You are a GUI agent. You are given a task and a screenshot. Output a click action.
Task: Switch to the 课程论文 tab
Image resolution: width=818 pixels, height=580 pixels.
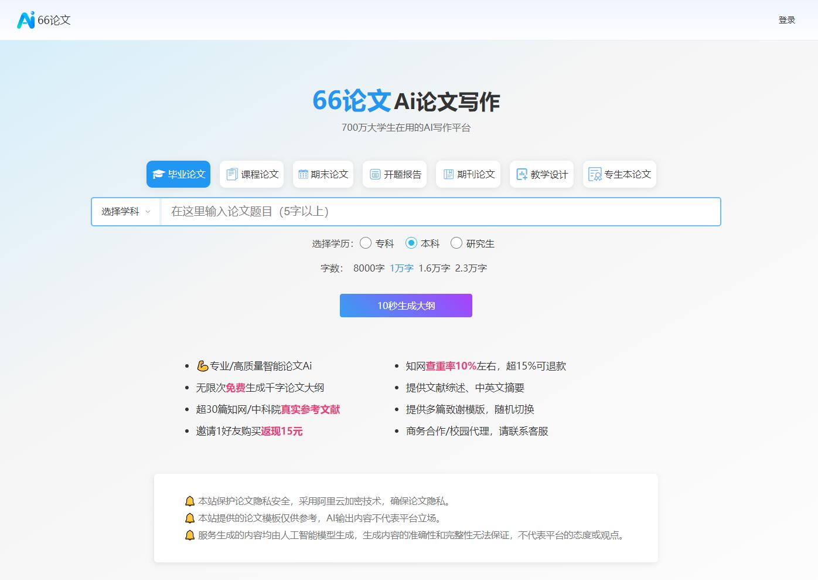(251, 174)
